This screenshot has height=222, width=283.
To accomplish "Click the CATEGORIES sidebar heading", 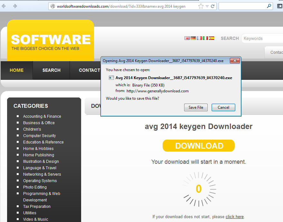I will point(31,106).
